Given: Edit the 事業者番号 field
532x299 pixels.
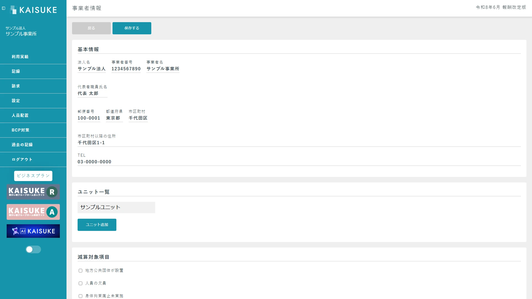Looking at the screenshot, I should (x=126, y=69).
